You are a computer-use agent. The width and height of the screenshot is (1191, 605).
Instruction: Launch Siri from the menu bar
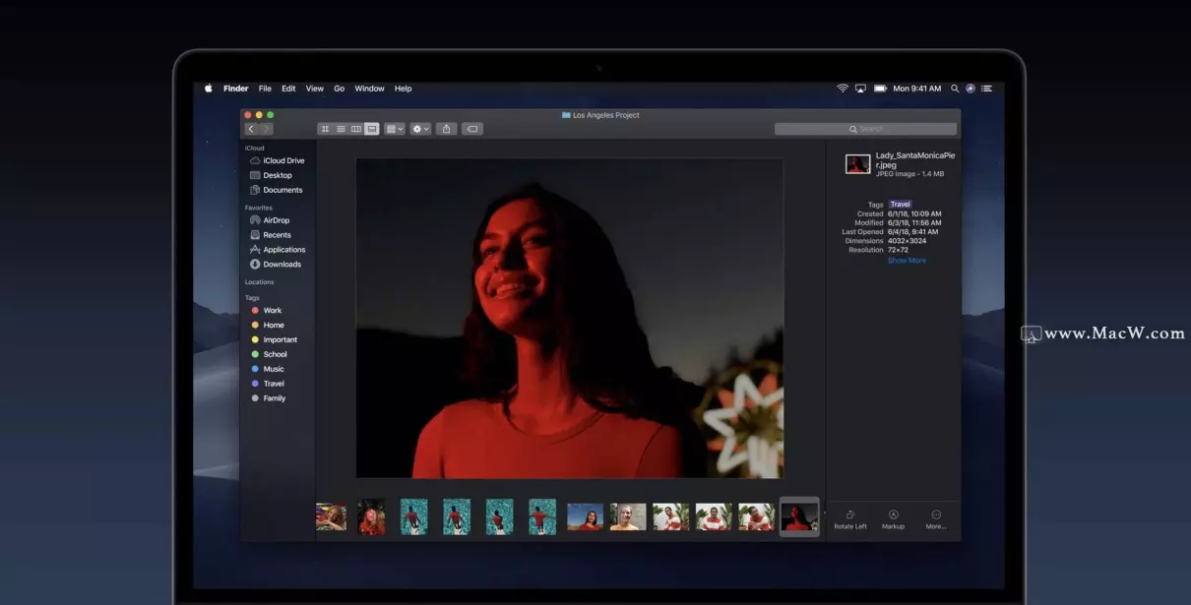click(971, 89)
